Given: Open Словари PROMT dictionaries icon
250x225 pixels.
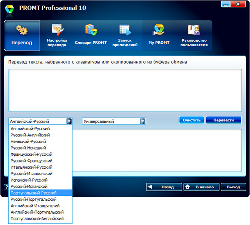Looking at the screenshot, I should pyautogui.click(x=91, y=35).
